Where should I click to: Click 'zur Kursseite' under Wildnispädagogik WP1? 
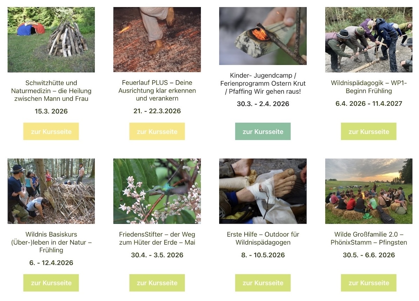pyautogui.click(x=368, y=131)
